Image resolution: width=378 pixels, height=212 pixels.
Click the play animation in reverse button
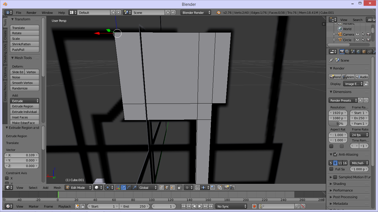(194, 206)
